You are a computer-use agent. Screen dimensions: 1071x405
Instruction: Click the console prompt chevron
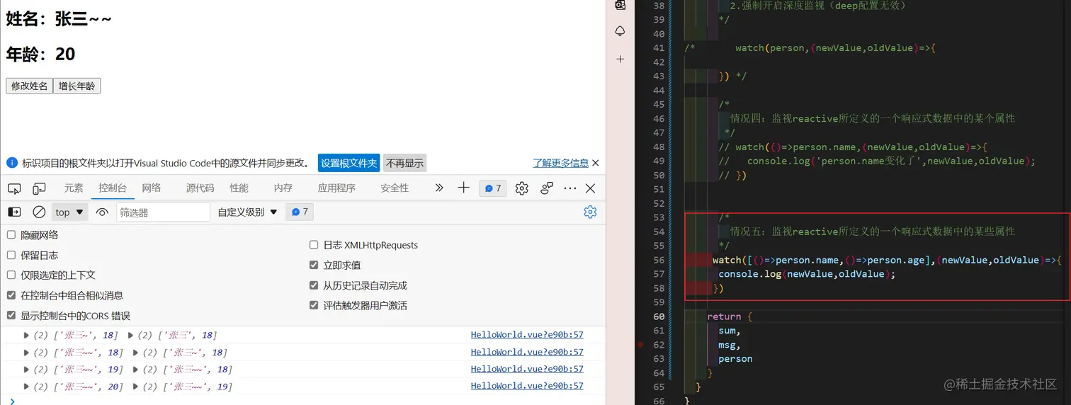(12, 401)
